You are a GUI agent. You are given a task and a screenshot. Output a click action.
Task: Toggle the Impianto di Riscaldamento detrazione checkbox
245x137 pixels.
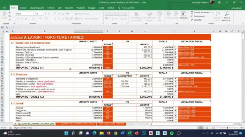pyautogui.click(x=176, y=57)
